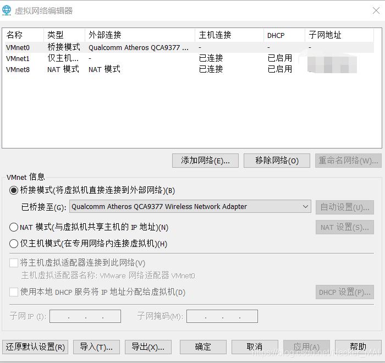Click the 确定 button

[x=203, y=347]
